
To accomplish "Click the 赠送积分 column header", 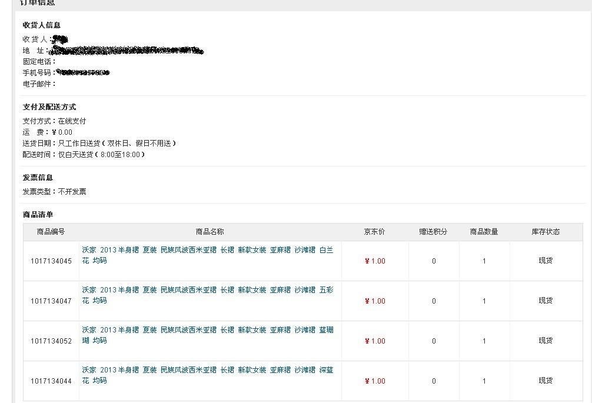I will tap(434, 232).
